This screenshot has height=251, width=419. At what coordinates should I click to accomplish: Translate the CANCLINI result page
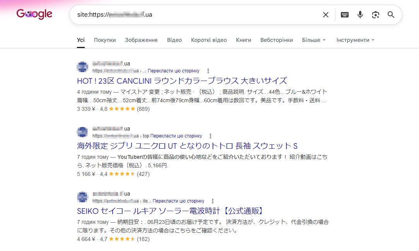click(x=173, y=71)
